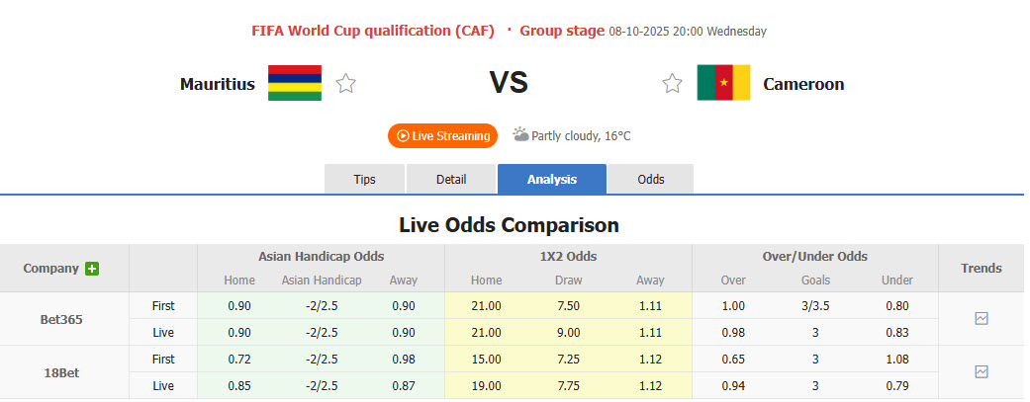Screen dimensions: 1030x402
Task: Go to the Odds tab
Action: [650, 179]
